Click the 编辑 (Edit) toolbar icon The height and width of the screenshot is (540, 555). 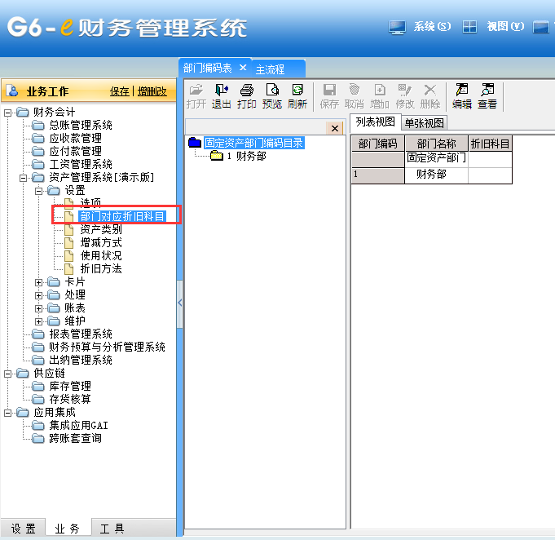pyautogui.click(x=462, y=96)
